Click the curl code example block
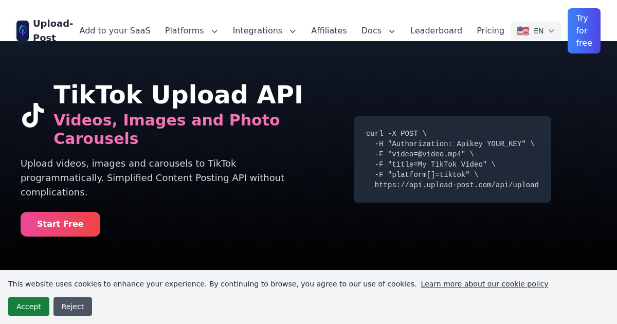The height and width of the screenshot is (324, 617). tap(452, 159)
